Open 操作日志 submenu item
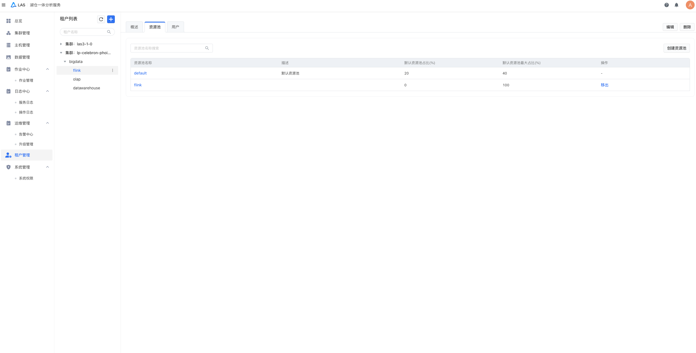Viewport: 696px width, 353px height. (x=27, y=112)
